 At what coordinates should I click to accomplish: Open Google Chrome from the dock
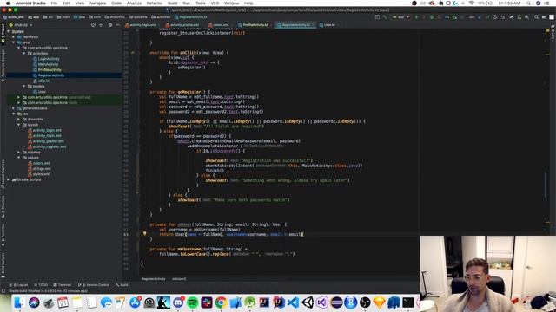coord(221,302)
